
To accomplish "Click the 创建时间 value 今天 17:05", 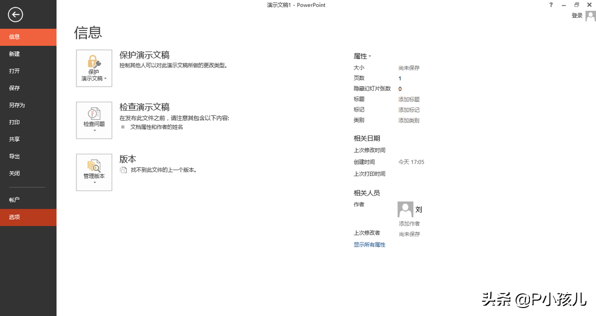I will (411, 162).
